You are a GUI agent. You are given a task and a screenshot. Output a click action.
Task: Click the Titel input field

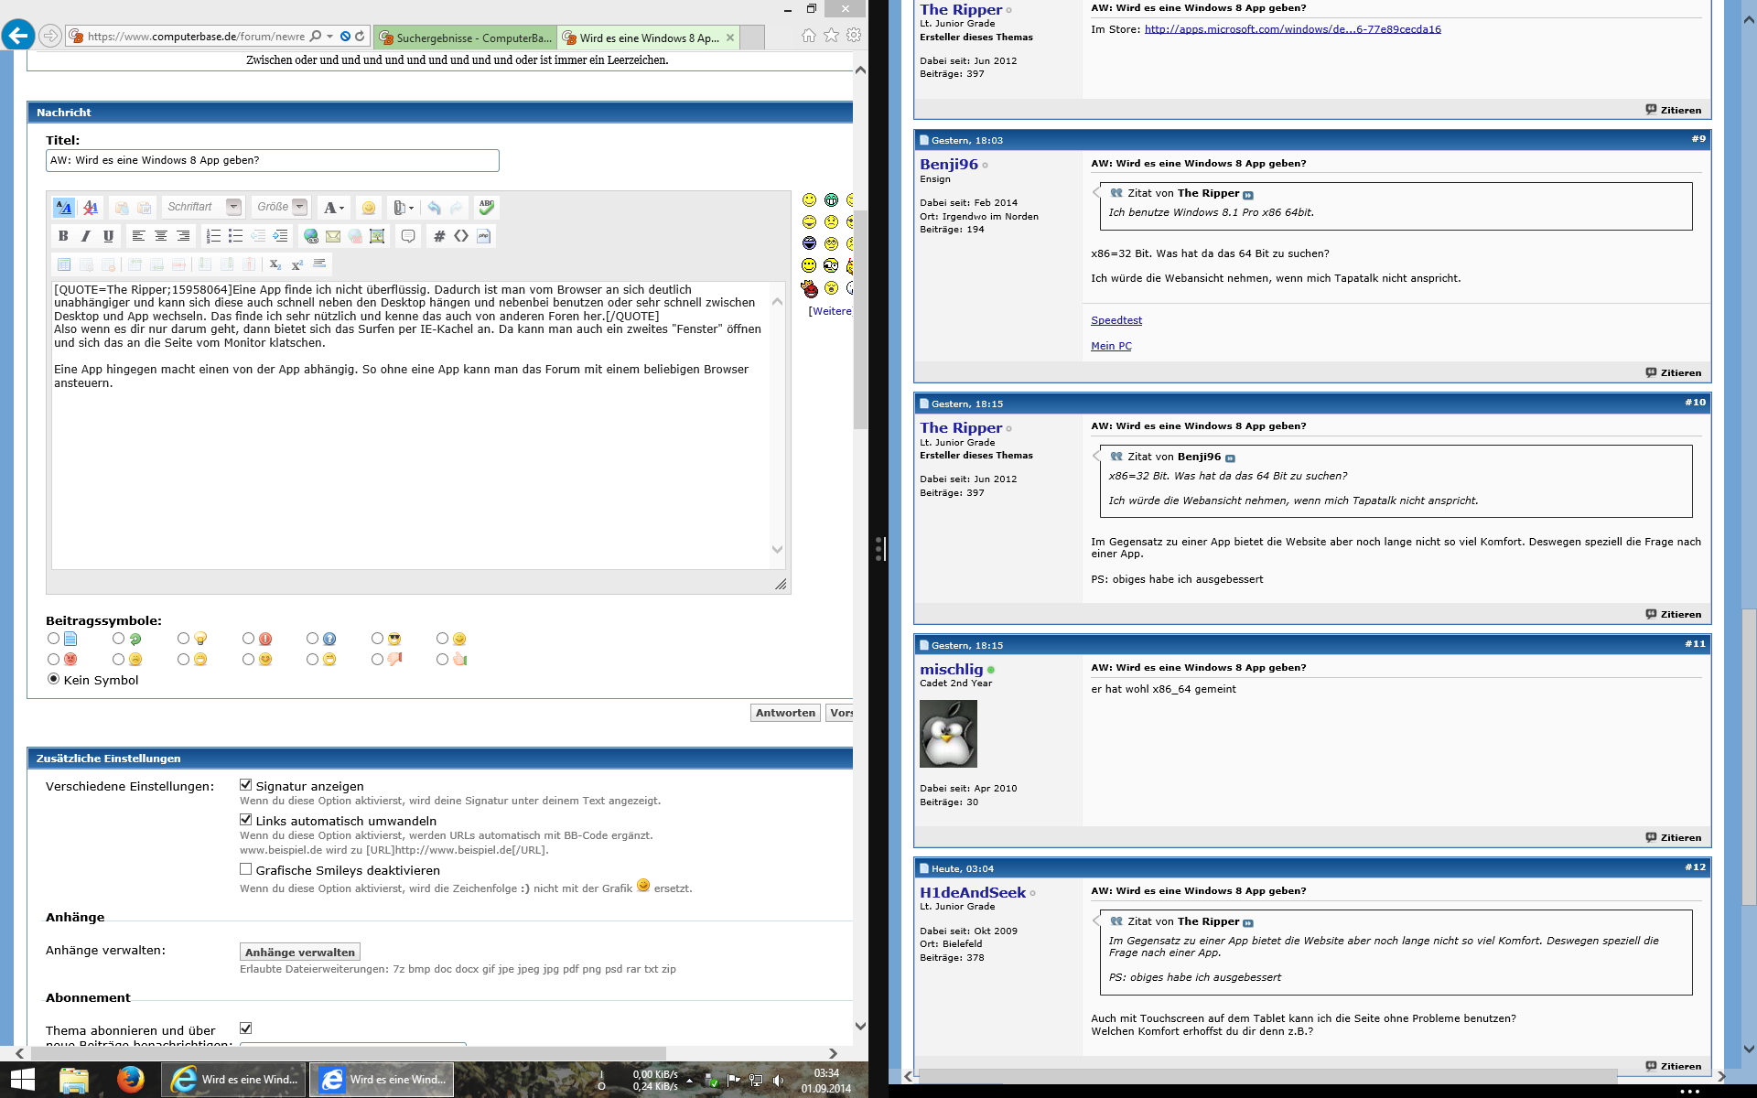point(272,160)
